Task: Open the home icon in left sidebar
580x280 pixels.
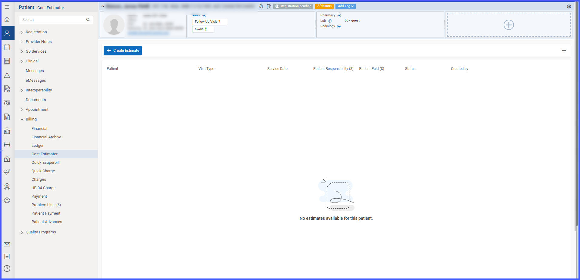Action: coord(7,19)
